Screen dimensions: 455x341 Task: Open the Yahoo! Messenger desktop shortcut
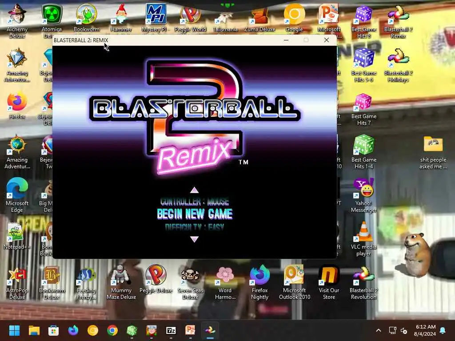363,195
